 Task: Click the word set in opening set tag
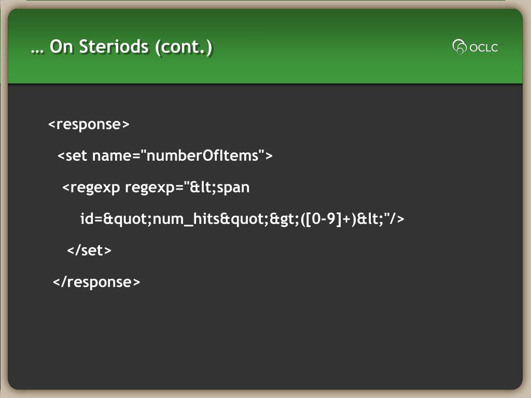(x=76, y=155)
